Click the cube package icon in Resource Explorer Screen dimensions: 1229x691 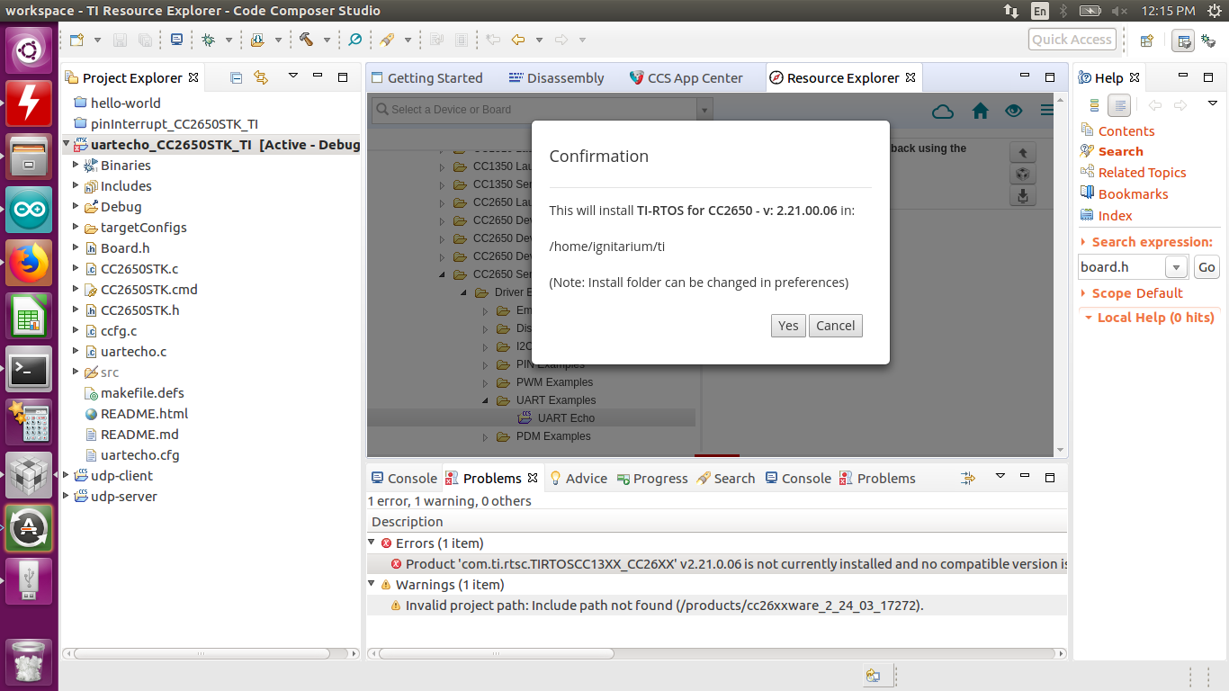click(x=1022, y=174)
